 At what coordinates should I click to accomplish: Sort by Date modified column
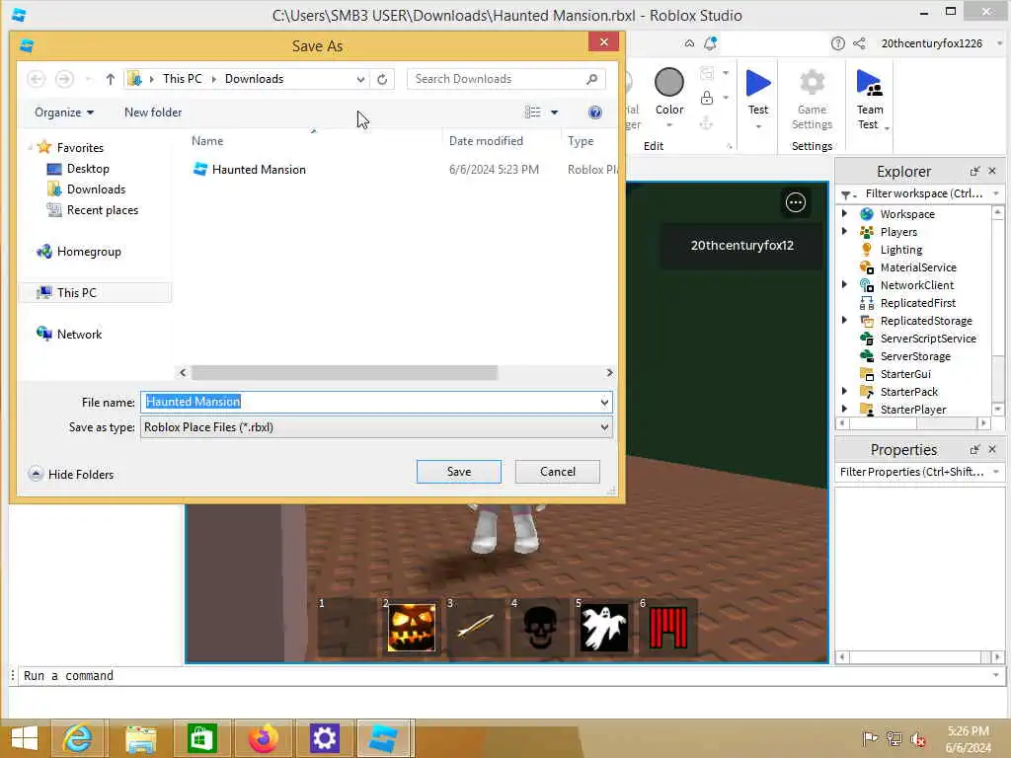click(486, 140)
